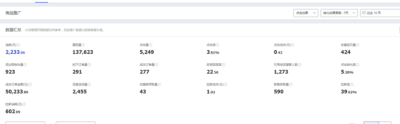
Task: Click help icon next to 拉新消耗(元)
Action: pyautogui.click(x=24, y=104)
